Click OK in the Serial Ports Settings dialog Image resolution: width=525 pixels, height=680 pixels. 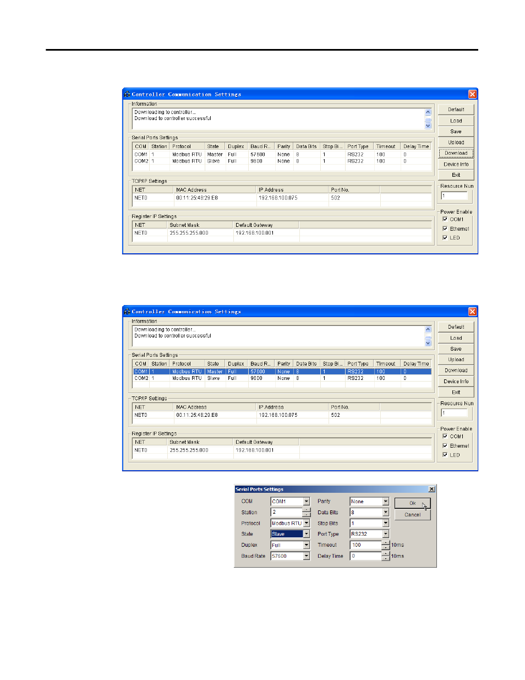point(412,503)
